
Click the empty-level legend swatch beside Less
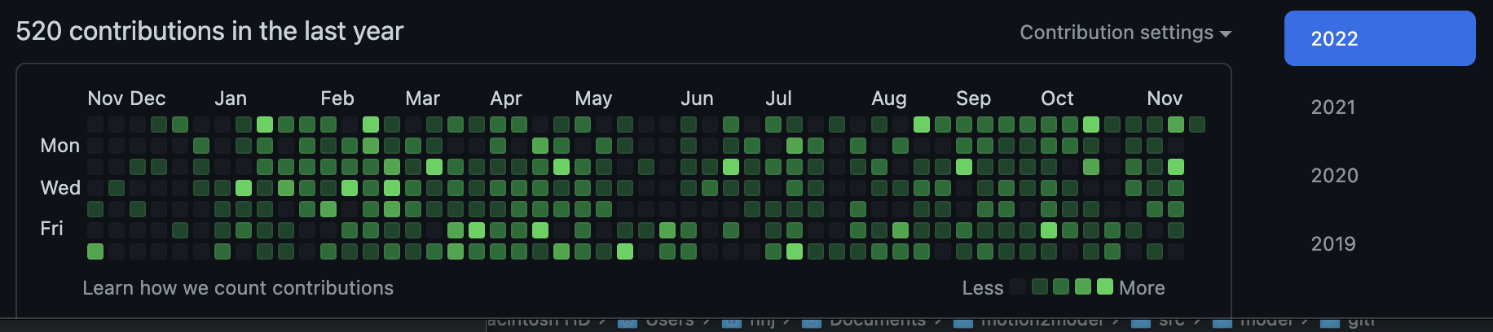pos(1018,286)
